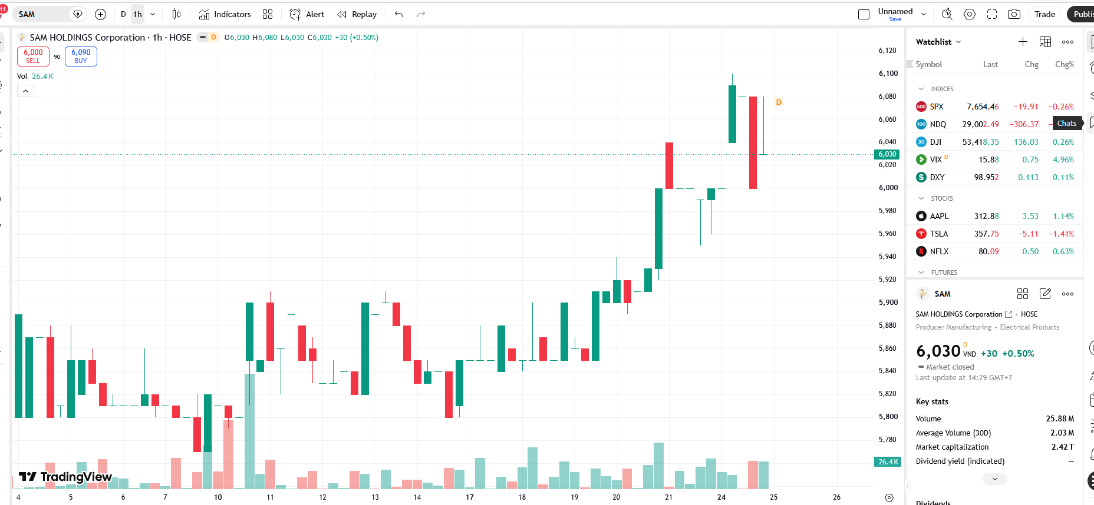
Task: Click the Average Volume (30D) stat
Action: [x=995, y=433]
